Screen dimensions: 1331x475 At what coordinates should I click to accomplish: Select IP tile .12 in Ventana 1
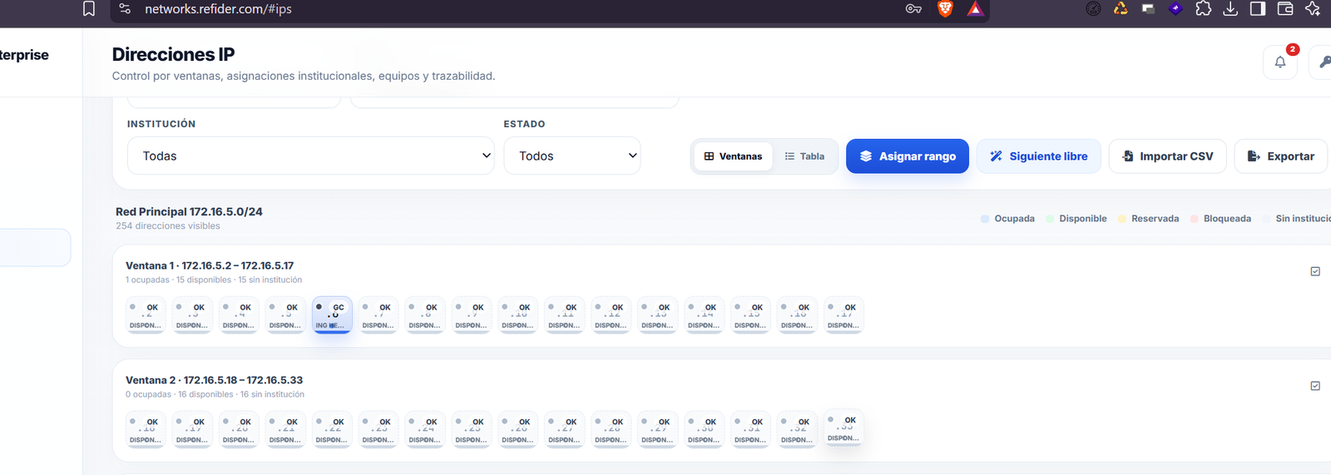point(611,315)
